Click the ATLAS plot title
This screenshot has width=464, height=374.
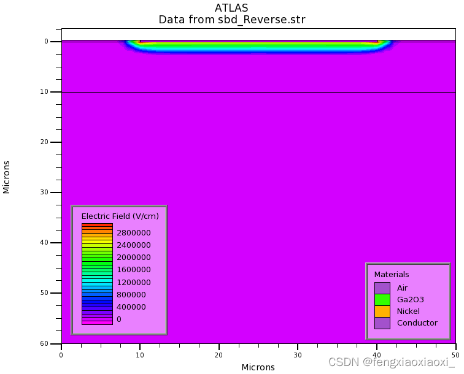click(231, 8)
